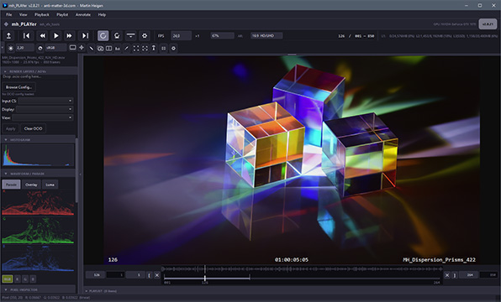Image resolution: width=501 pixels, height=302 pixels.
Task: Open the Input CS dropdown
Action: coord(45,101)
